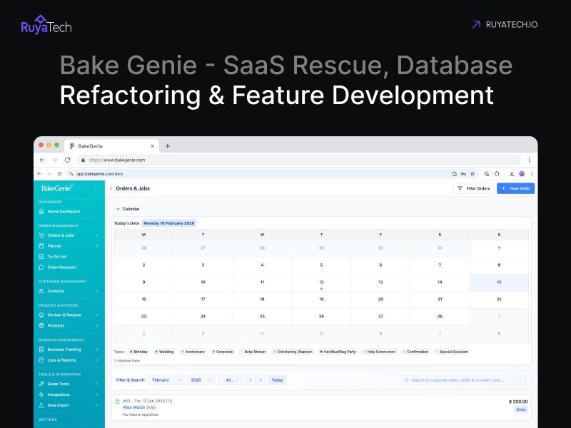Image resolution: width=571 pixels, height=428 pixels.
Task: Open the To-Do List from sidebar
Action: [x=41, y=257]
